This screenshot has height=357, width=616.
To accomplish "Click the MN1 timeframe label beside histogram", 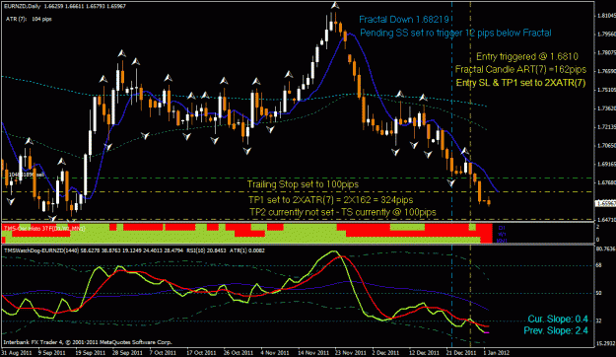I will click(502, 240).
